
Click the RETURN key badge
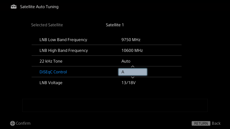pyautogui.click(x=201, y=123)
